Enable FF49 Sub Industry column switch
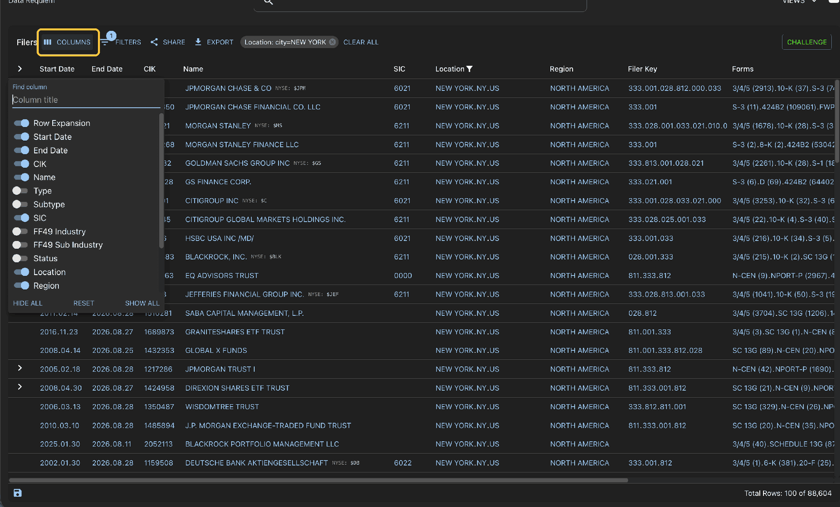The height and width of the screenshot is (507, 840). [x=20, y=245]
